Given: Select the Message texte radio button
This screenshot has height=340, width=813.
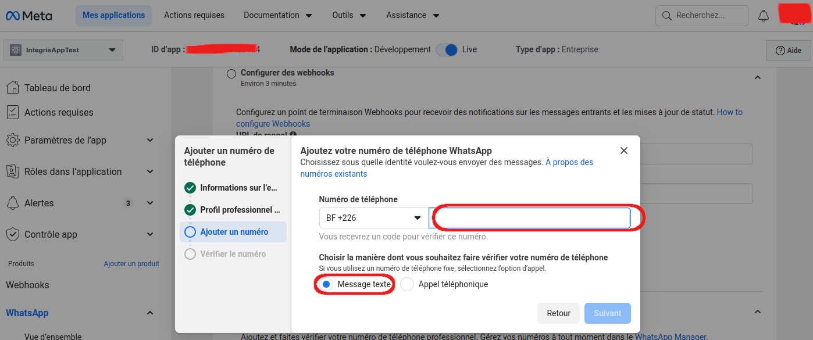Looking at the screenshot, I should (x=326, y=284).
